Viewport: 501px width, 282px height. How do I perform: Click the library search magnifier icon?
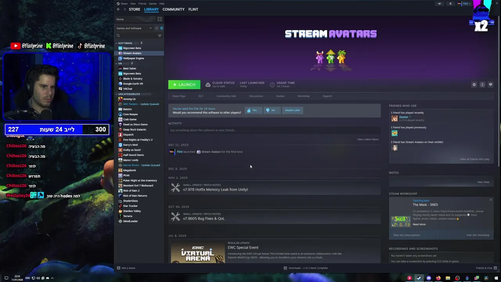coord(118,36)
